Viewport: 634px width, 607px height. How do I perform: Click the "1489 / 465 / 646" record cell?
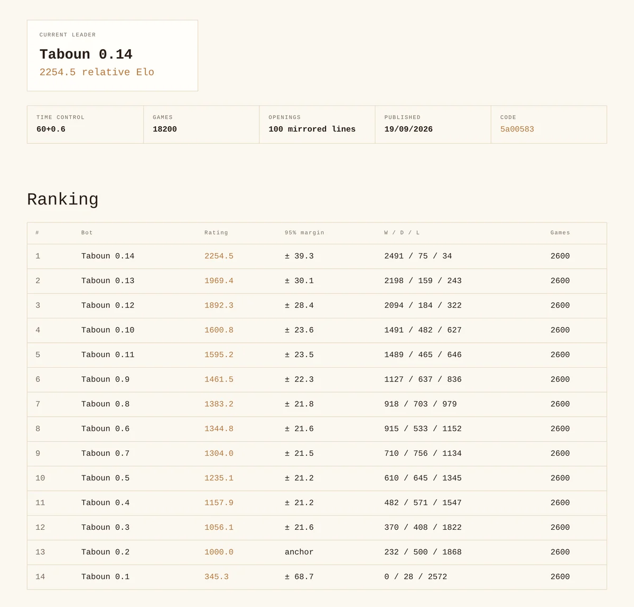[423, 355]
